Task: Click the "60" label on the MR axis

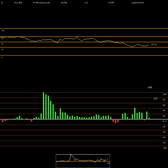Action: pyautogui.click(x=164, y=105)
